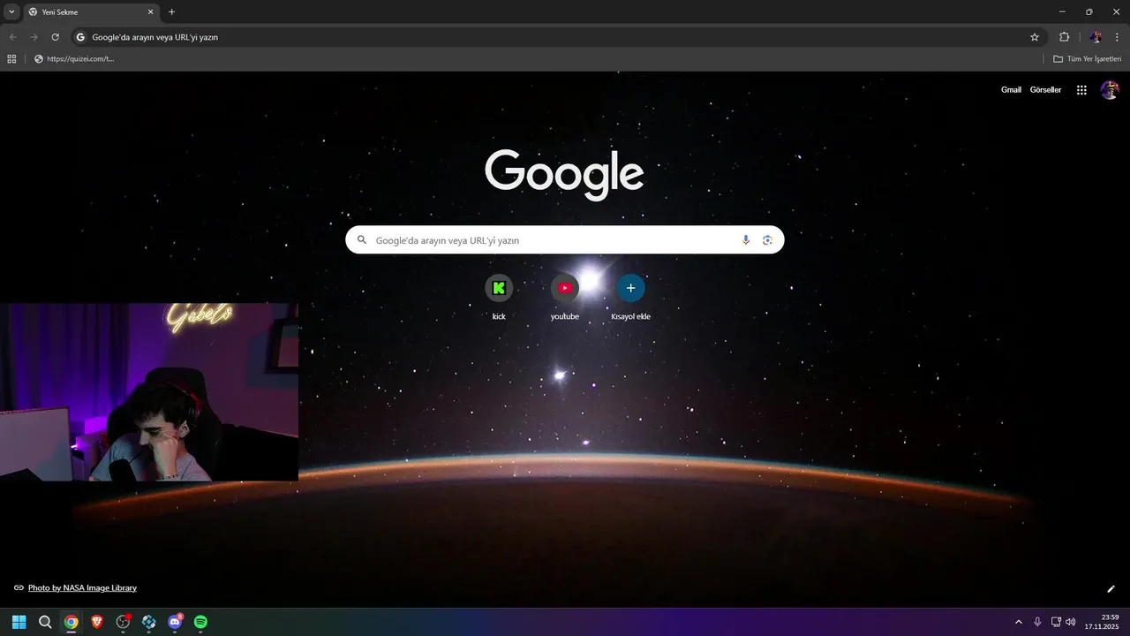Click the magnifier icon in search box

pos(361,240)
